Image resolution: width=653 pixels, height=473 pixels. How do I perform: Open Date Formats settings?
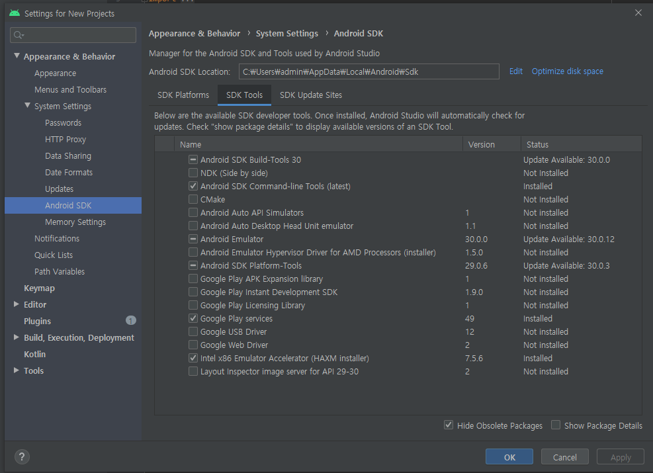[69, 173]
